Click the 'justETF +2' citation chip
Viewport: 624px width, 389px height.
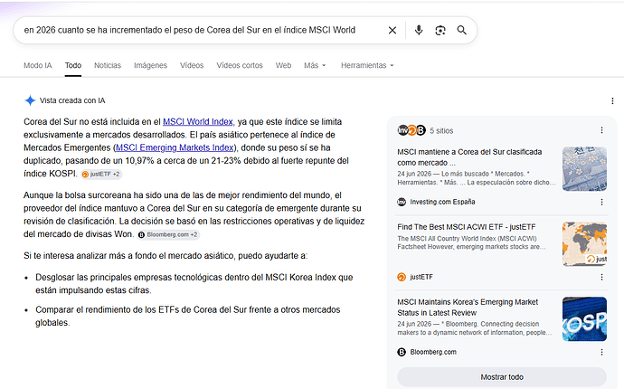[101, 174]
